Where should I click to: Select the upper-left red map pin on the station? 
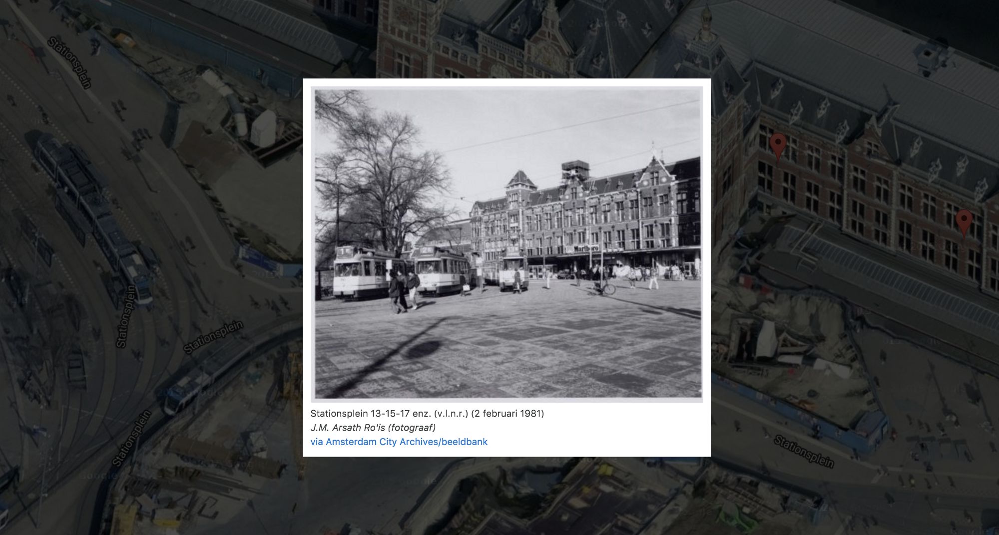tap(778, 148)
